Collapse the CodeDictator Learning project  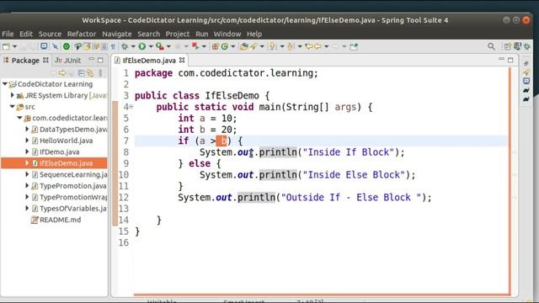pyautogui.click(x=5, y=84)
